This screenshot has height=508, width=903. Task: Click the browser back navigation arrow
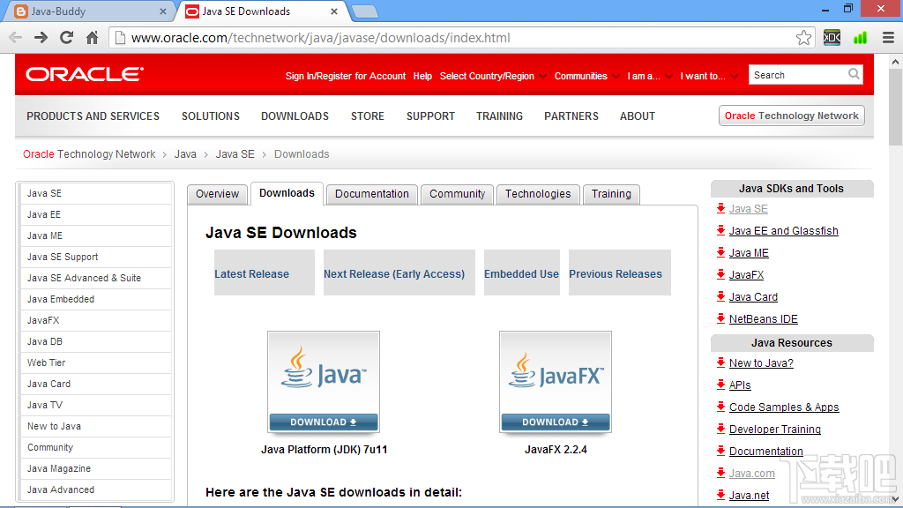tap(14, 37)
